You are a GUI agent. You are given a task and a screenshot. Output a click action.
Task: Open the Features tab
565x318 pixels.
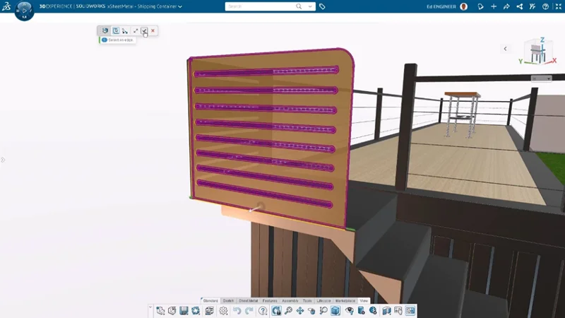click(x=270, y=301)
